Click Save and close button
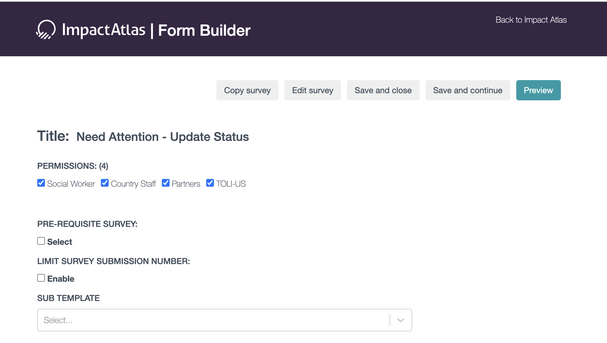Viewport: 607px width, 343px height. pos(383,90)
